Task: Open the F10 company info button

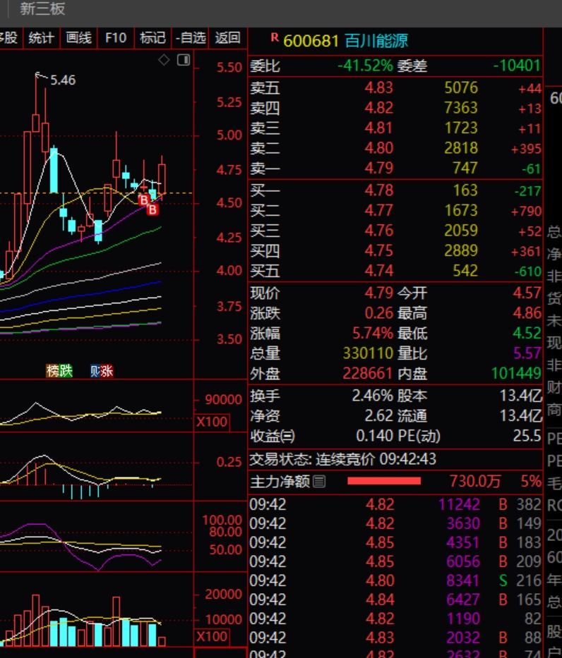Action: tap(116, 38)
